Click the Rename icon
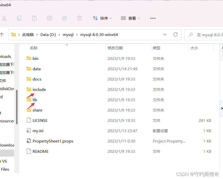The width and height of the screenshot is (223, 179). coord(49,18)
